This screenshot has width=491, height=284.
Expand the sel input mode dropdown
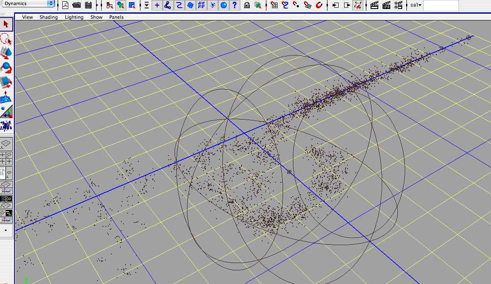[416, 6]
